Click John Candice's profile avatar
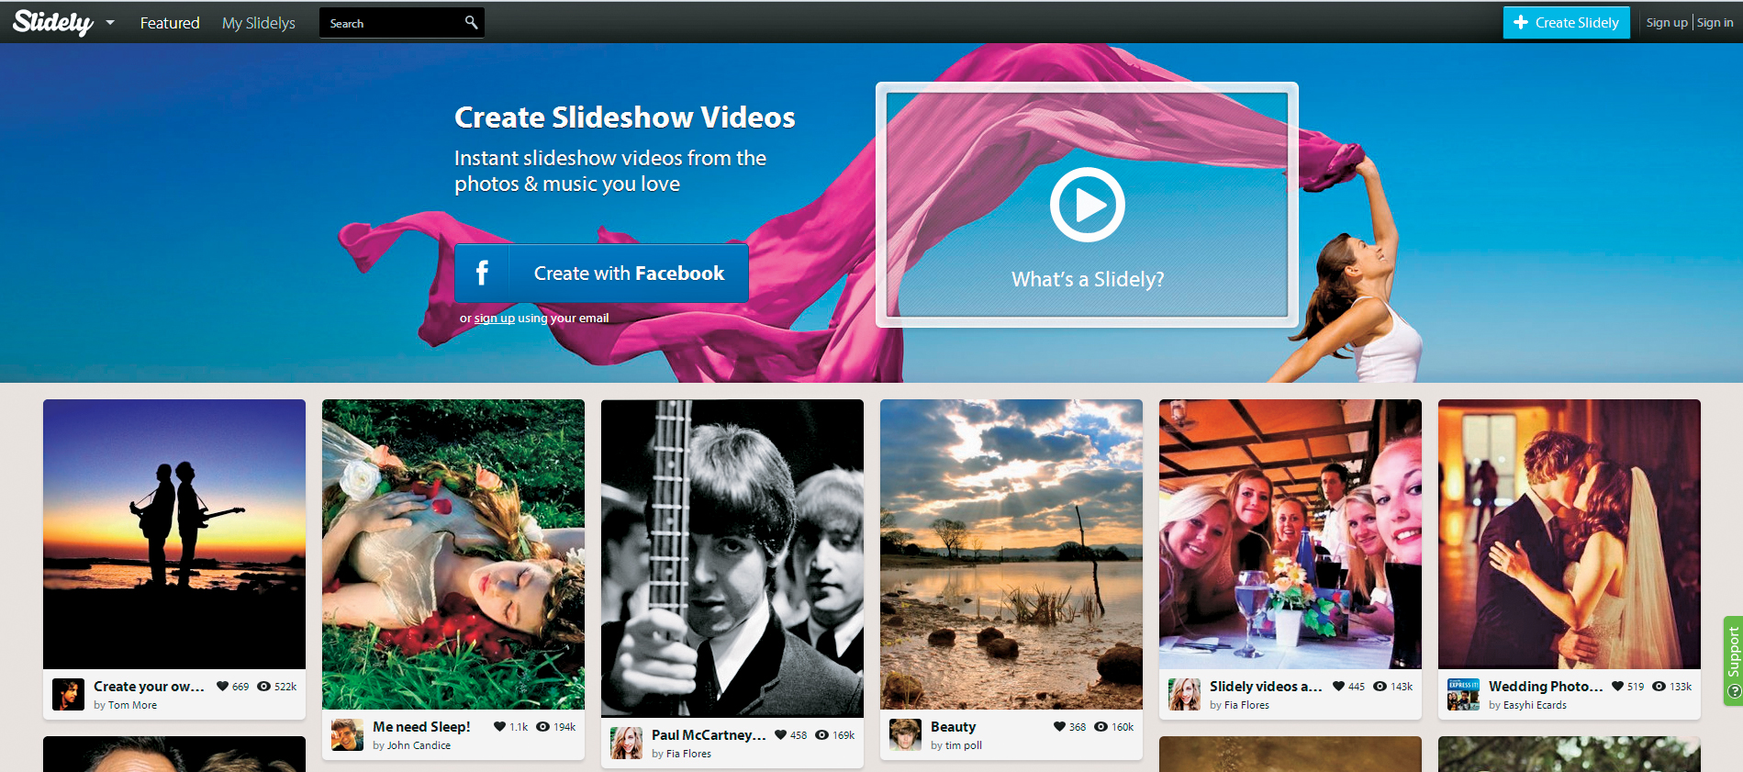Screen dimensions: 1743x772 [347, 734]
